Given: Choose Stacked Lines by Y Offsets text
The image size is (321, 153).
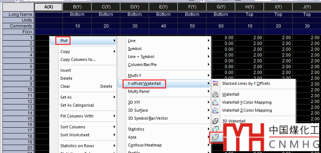Looking at the screenshot, I should (x=246, y=83).
